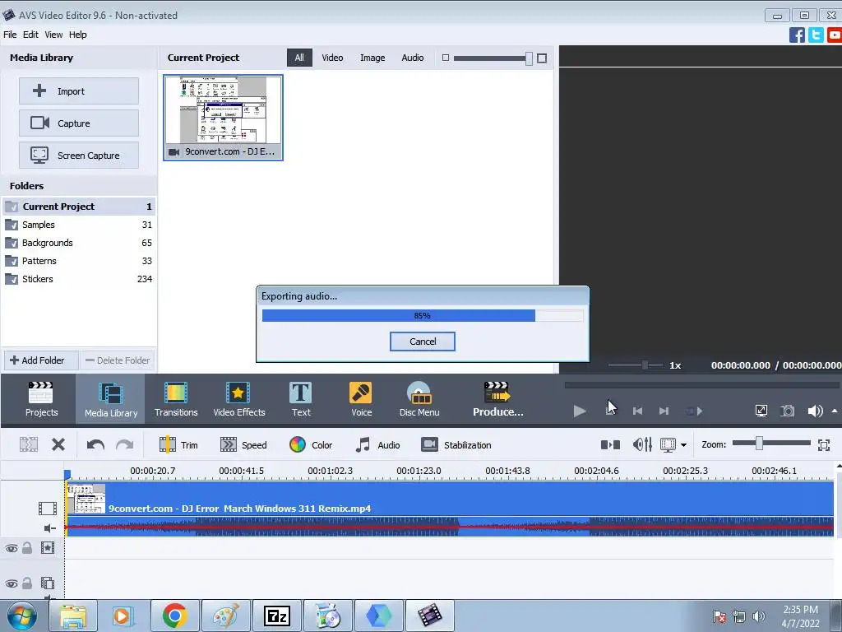Open the Help menu
842x632 pixels.
[77, 35]
